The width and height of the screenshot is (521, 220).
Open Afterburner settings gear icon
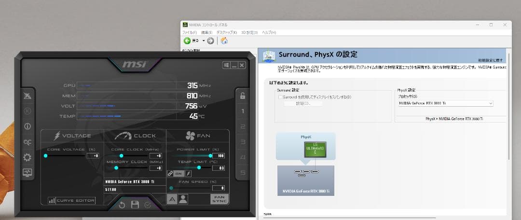pos(27,157)
